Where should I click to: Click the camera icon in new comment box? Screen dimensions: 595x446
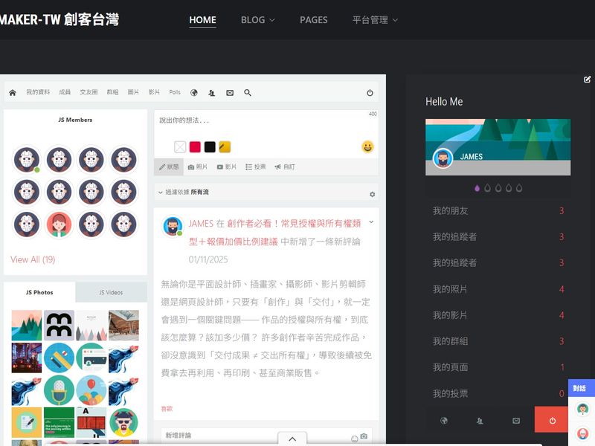pyautogui.click(x=364, y=436)
